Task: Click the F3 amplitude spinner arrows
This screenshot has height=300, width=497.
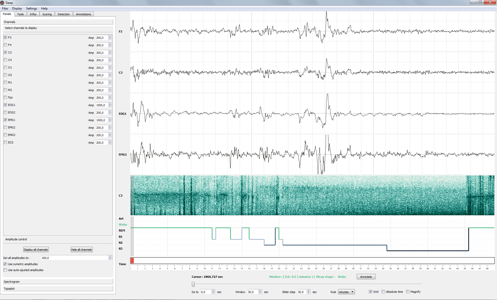Action: (x=110, y=38)
